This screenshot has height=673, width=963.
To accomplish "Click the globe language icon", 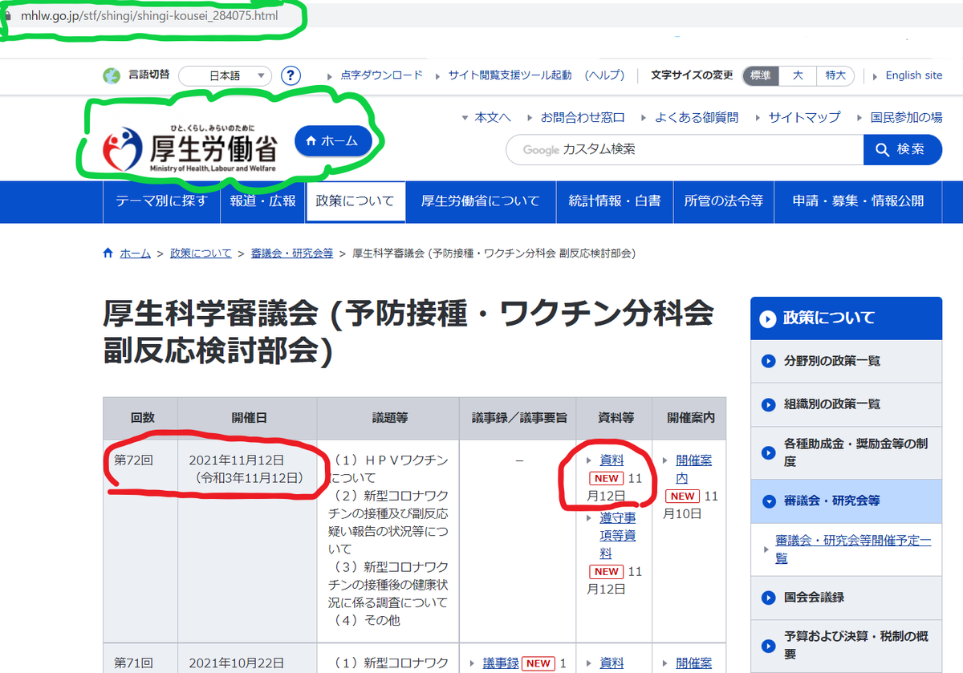I will pos(112,76).
